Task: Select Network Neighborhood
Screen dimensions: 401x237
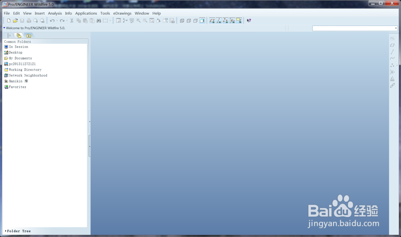Action: point(26,75)
